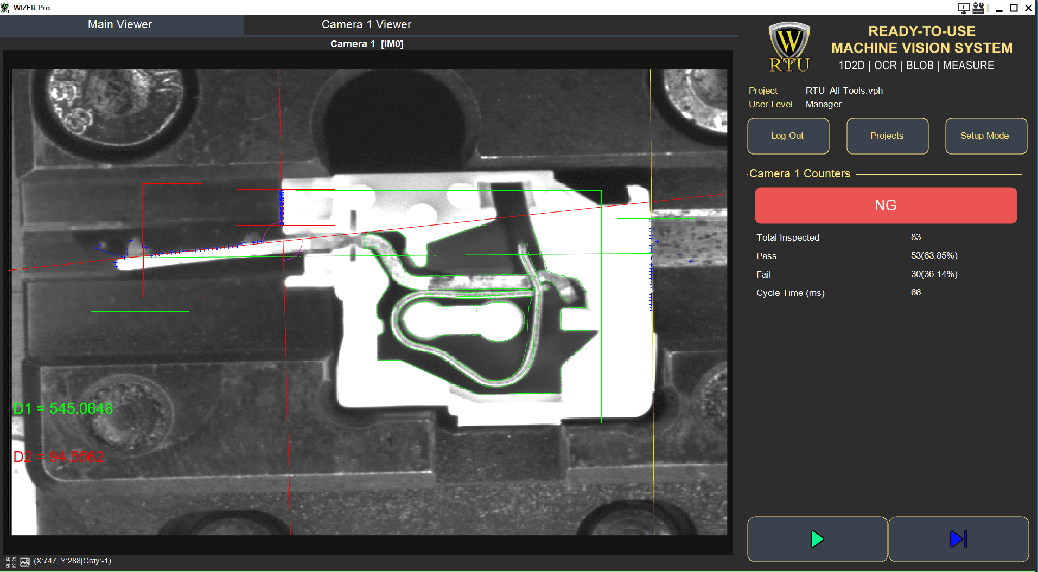This screenshot has width=1038, height=572.
Task: Click the Cycle Time (ms) label
Action: (790, 293)
